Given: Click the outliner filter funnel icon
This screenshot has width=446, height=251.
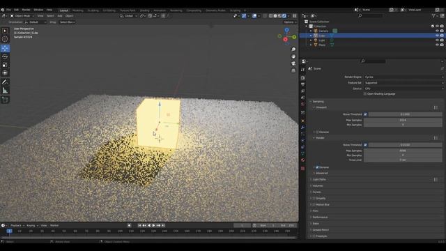Looking at the screenshot, I should pos(434,15).
